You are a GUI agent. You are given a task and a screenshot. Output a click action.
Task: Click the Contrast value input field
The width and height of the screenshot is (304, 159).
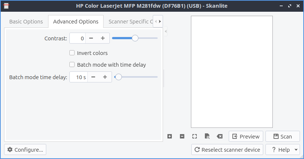pyautogui.click(x=78, y=38)
